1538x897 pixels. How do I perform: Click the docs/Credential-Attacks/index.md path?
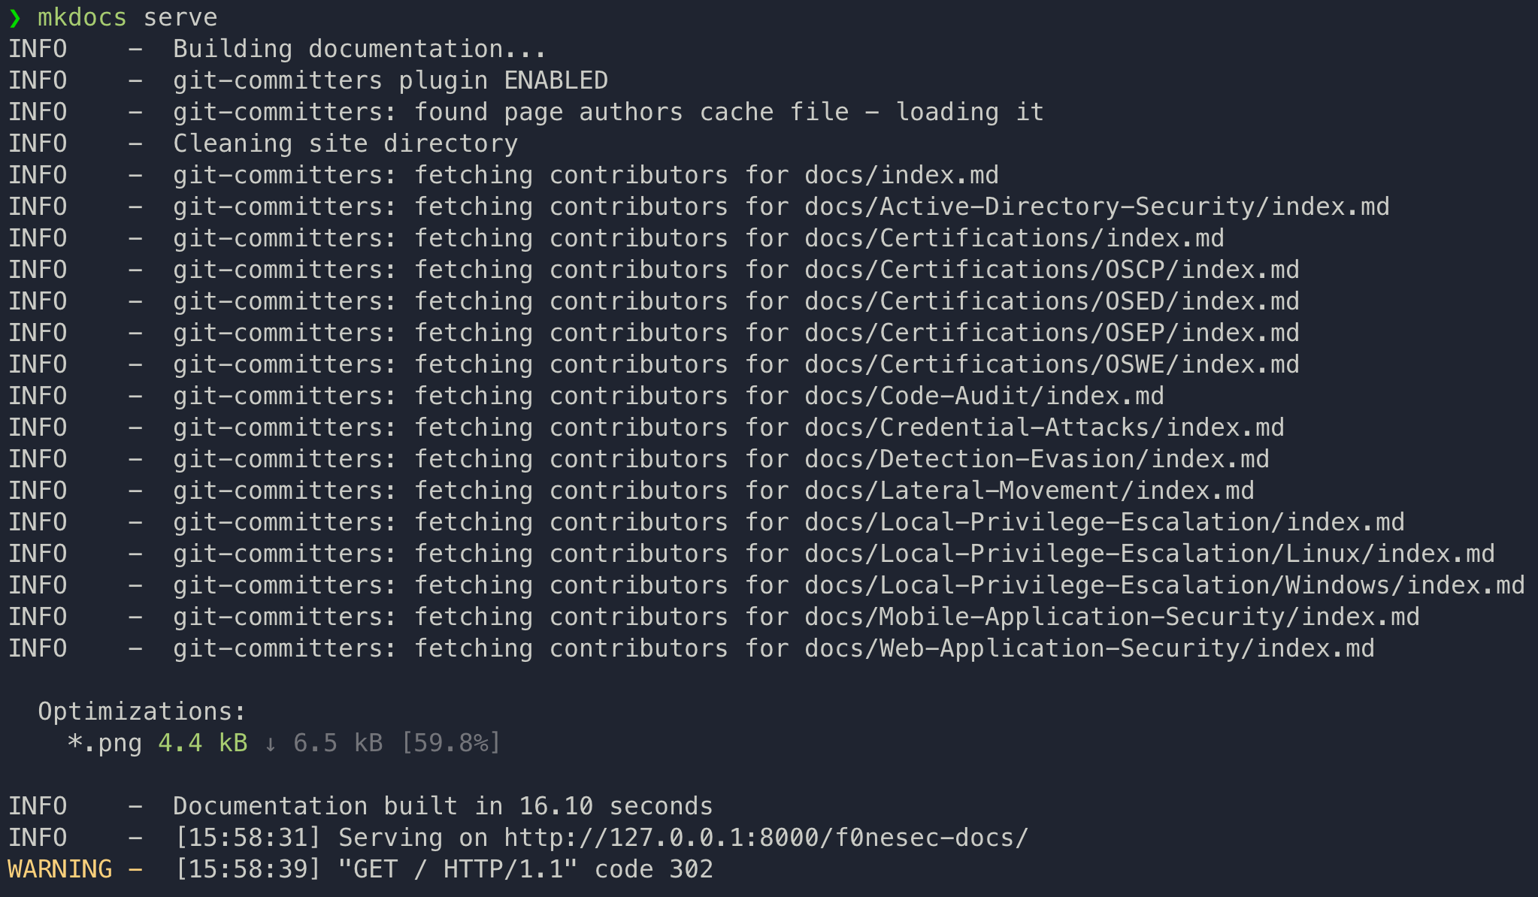[1044, 427]
